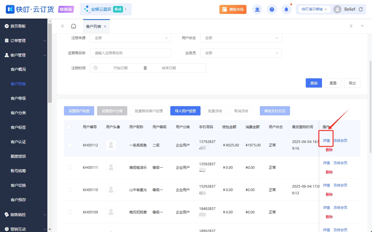This screenshot has width=372, height=232.
Task: Open 客户认证 in sidebar
Action: [x=18, y=142]
